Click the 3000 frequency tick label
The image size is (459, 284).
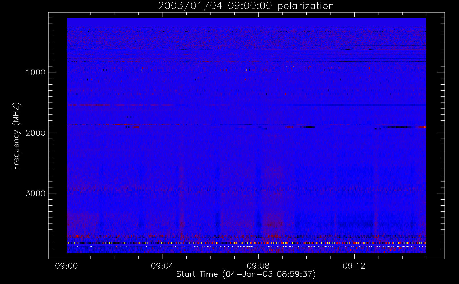coord(35,193)
